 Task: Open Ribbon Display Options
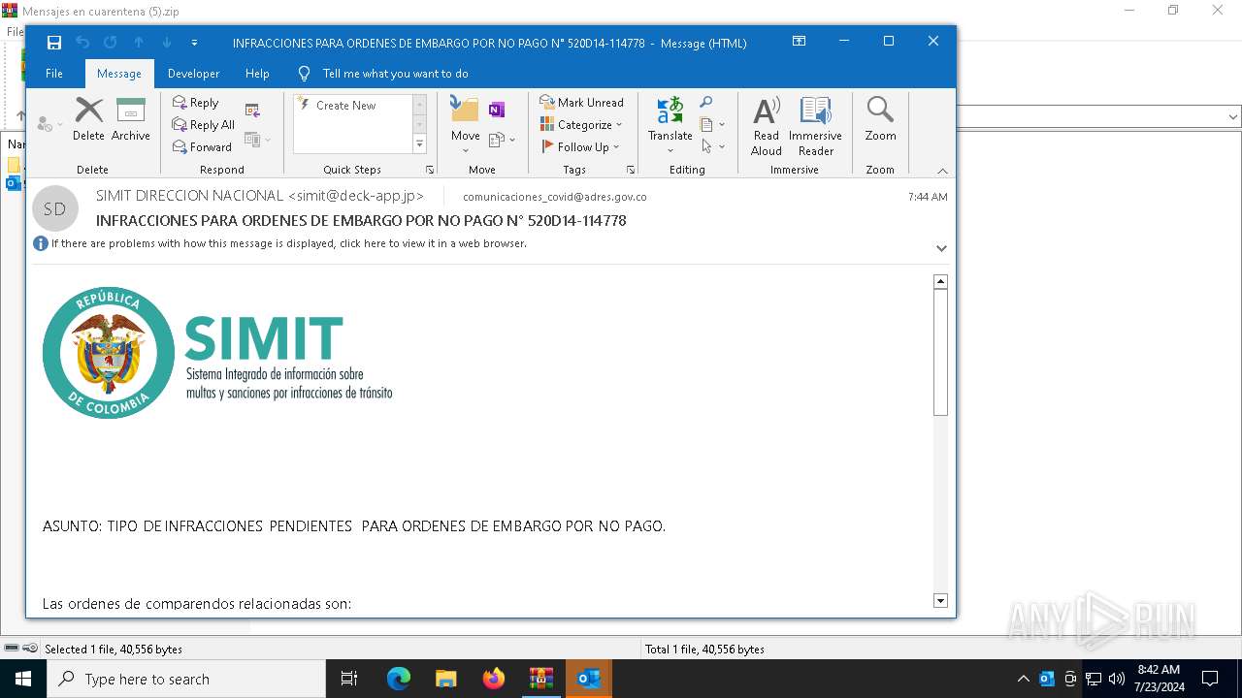[799, 42]
